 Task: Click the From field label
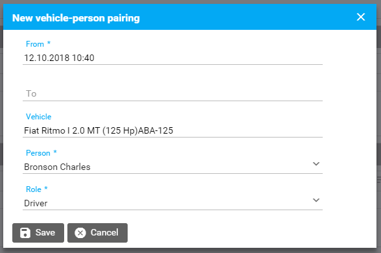point(35,44)
